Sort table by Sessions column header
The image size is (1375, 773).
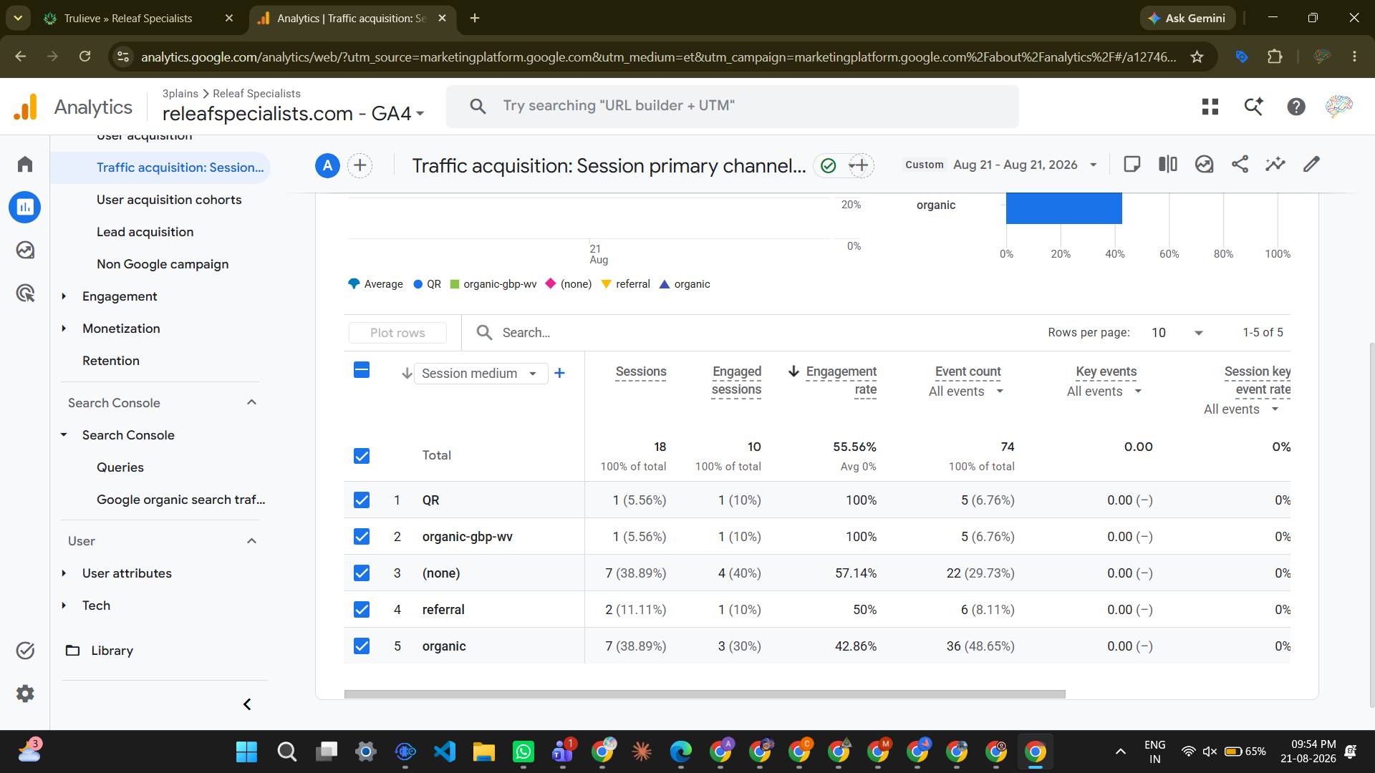click(641, 371)
